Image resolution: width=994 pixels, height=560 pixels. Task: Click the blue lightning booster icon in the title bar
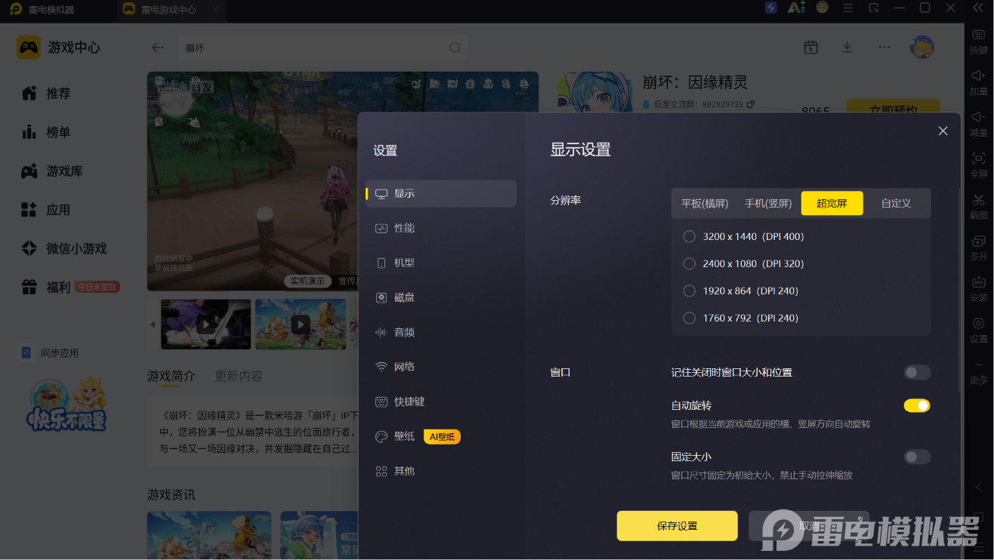pos(771,8)
